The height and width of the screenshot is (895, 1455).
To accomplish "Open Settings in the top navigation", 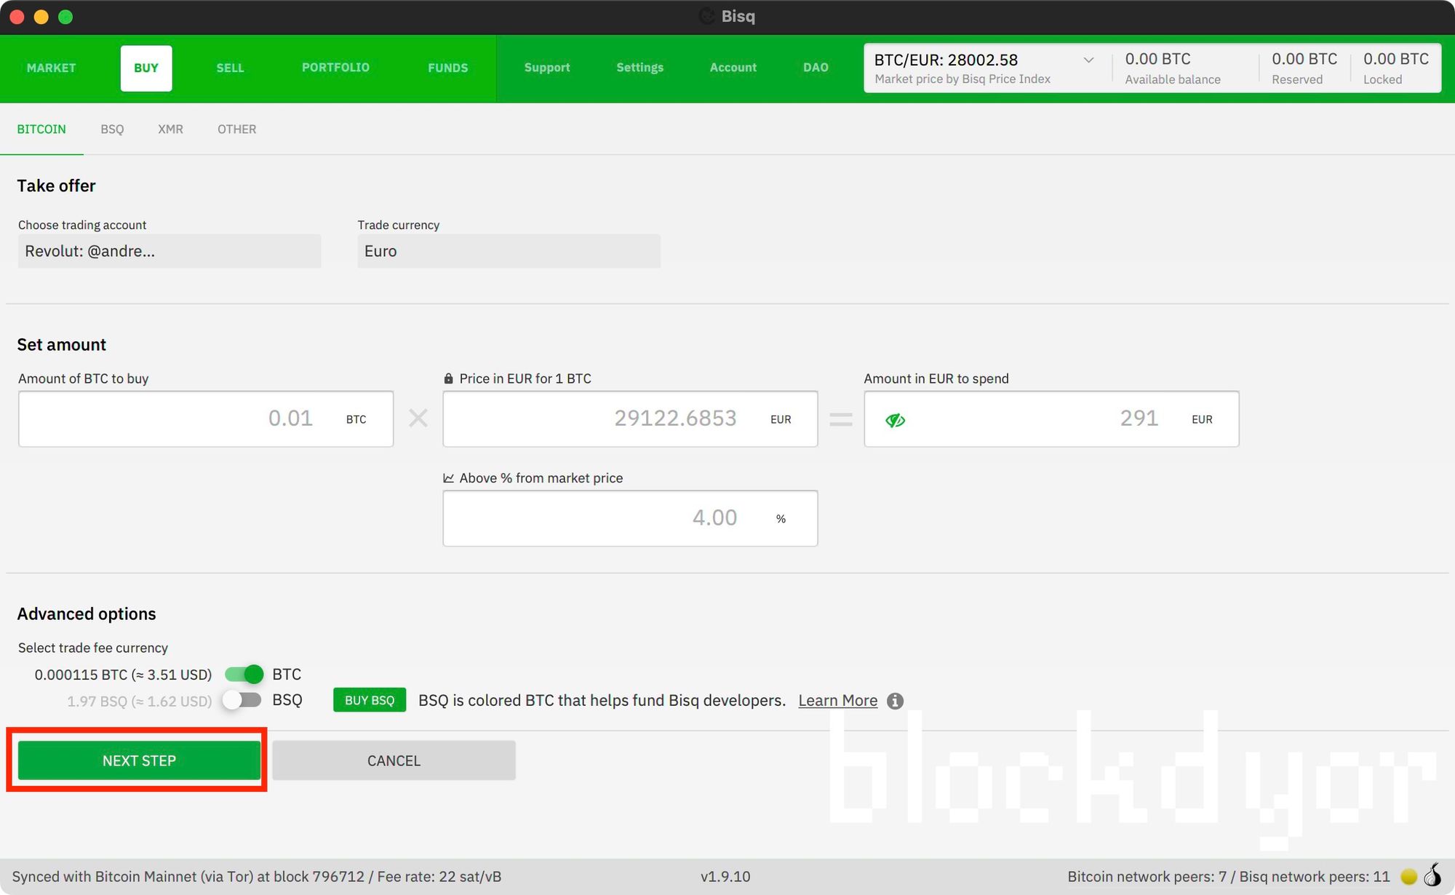I will (640, 68).
